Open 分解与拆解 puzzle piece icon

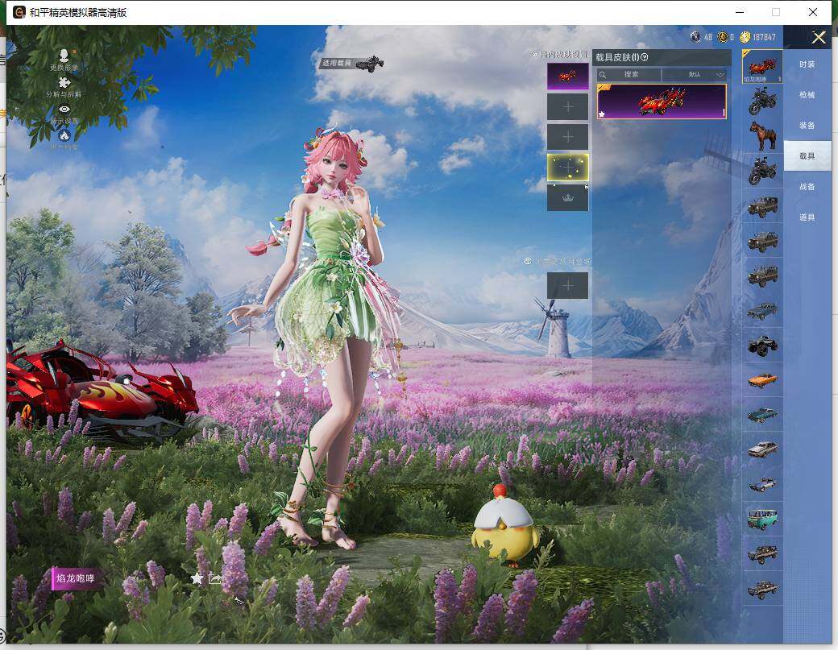click(x=64, y=82)
